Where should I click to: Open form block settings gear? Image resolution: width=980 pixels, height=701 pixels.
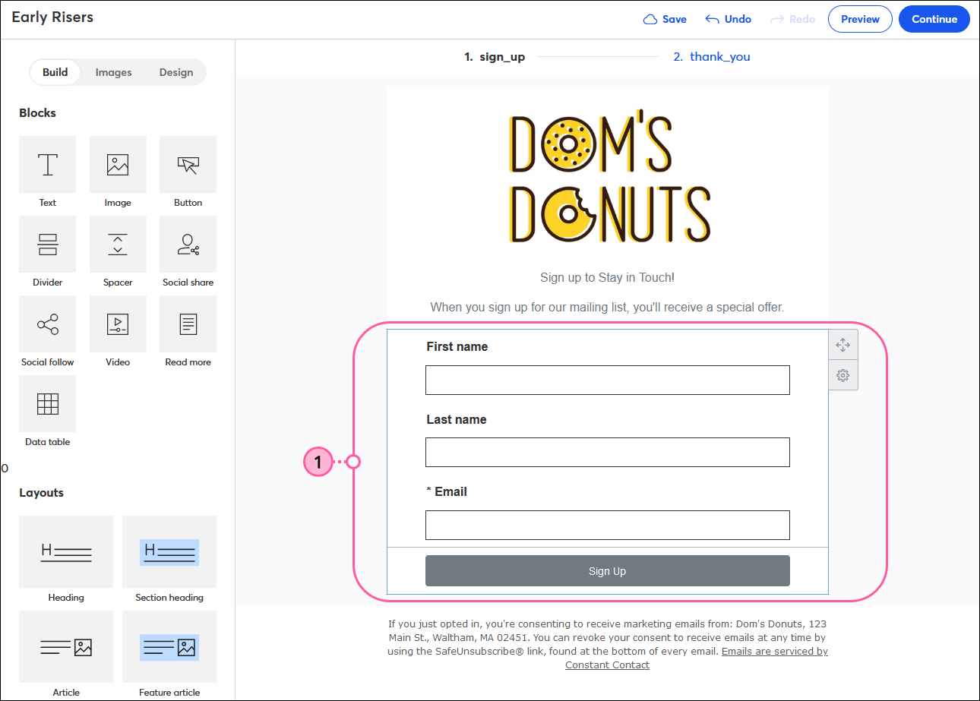pyautogui.click(x=842, y=375)
